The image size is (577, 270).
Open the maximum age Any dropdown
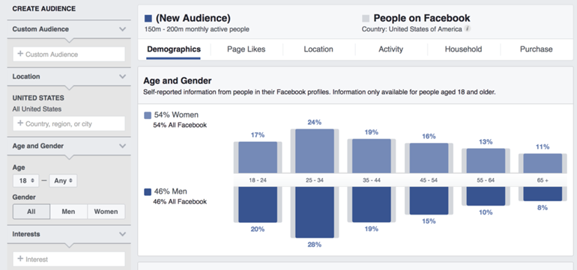coord(63,181)
